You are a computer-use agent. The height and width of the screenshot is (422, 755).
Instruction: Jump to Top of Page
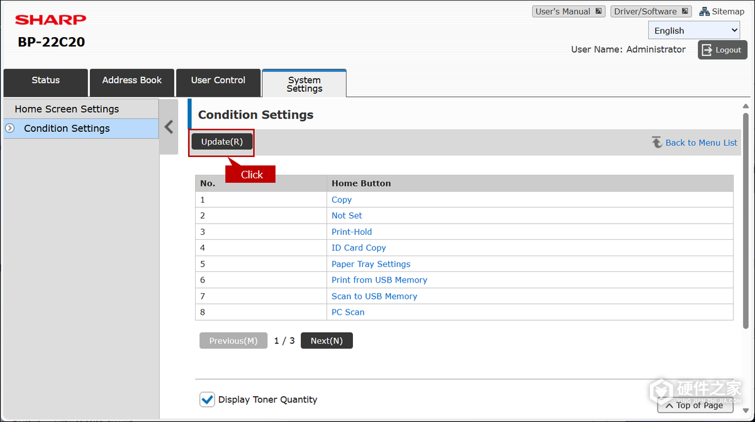pyautogui.click(x=695, y=405)
